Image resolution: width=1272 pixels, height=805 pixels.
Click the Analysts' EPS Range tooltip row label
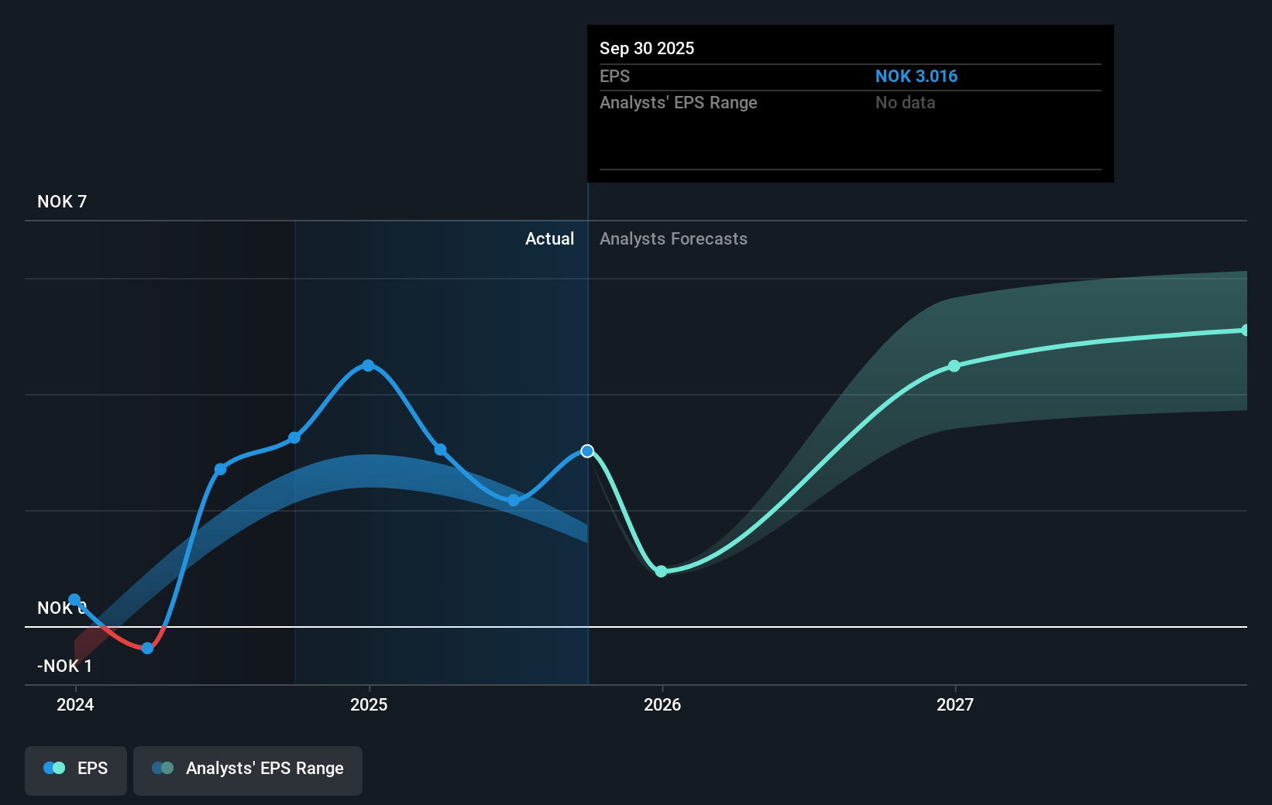click(x=679, y=102)
